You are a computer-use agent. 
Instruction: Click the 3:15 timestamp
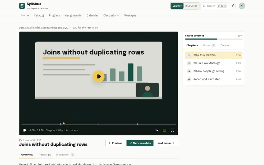[238, 63]
